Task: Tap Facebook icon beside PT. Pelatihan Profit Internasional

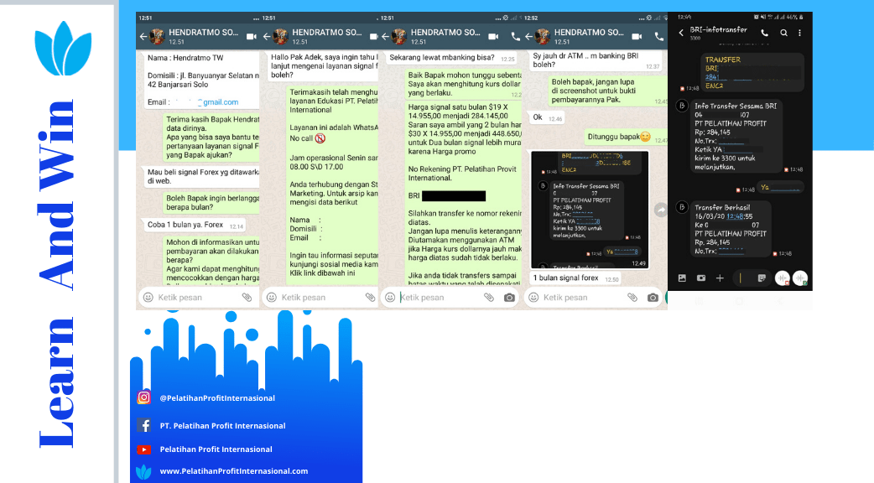Action: 143,426
